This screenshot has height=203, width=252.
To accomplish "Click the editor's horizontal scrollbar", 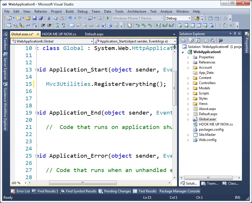I will (x=83, y=183).
